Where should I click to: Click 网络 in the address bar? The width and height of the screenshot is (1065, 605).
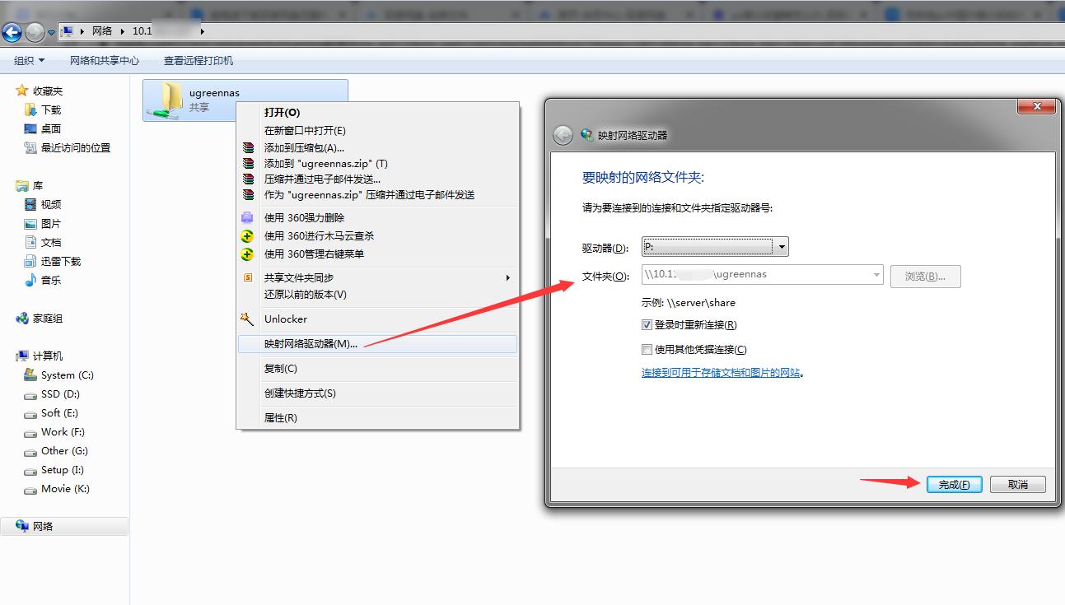point(102,31)
